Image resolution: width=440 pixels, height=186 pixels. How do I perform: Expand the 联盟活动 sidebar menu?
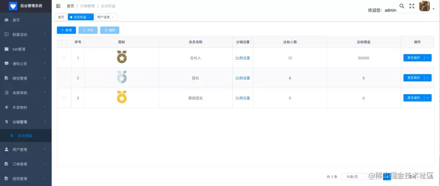click(26, 35)
